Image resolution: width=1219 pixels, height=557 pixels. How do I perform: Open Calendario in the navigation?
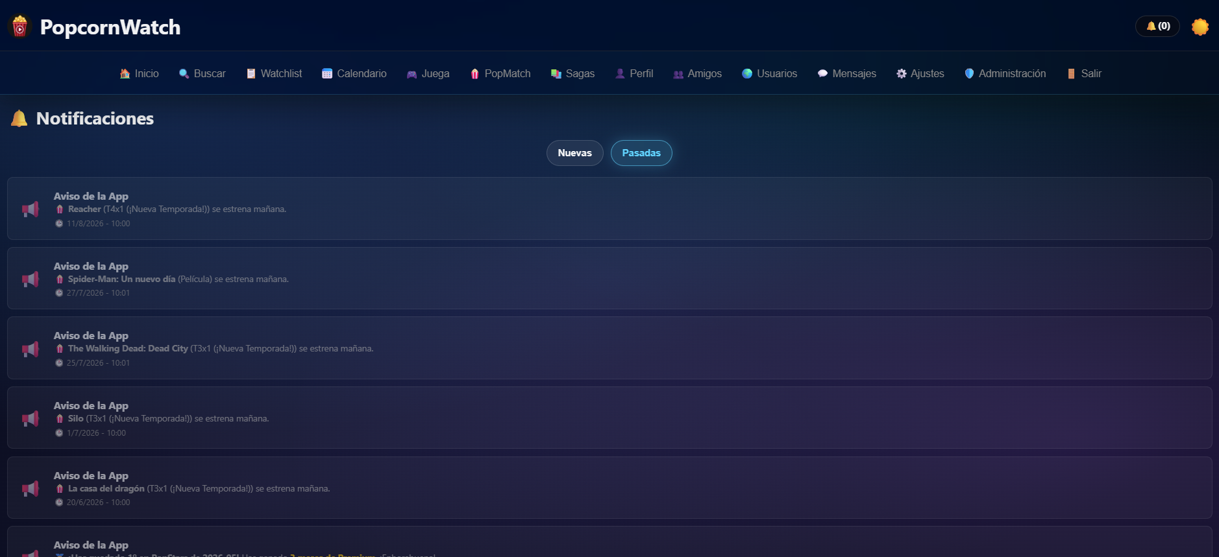(354, 73)
